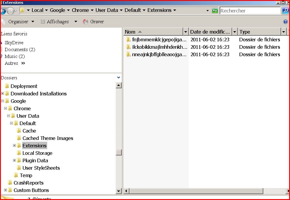Collapse the Google tree node

2,101
